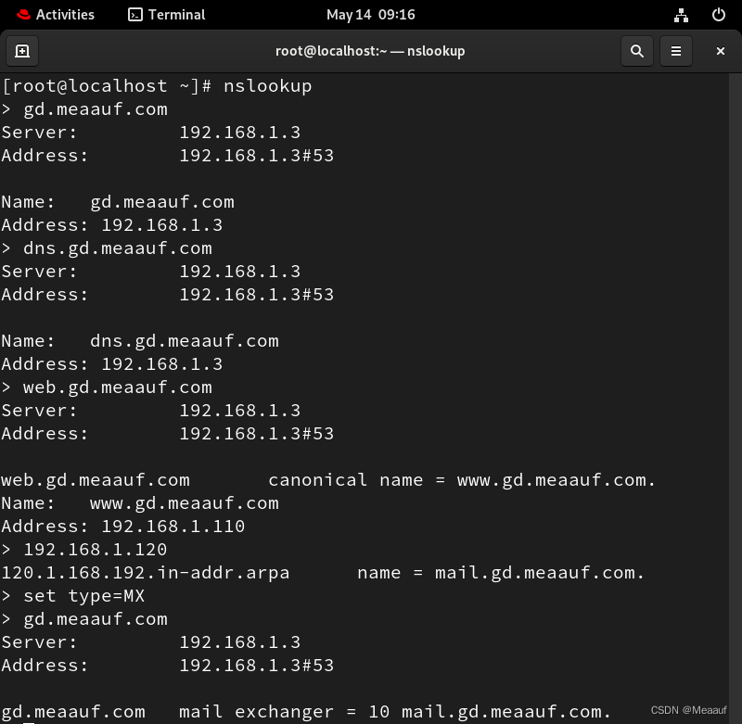Click the '> dns.gd.meaauf.com' query line

point(107,248)
